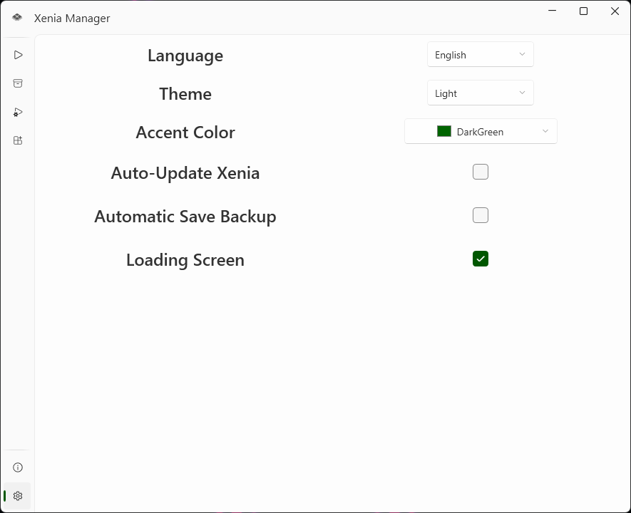Open the grid-plus icon in sidebar
Image resolution: width=631 pixels, height=513 pixels.
click(18, 140)
